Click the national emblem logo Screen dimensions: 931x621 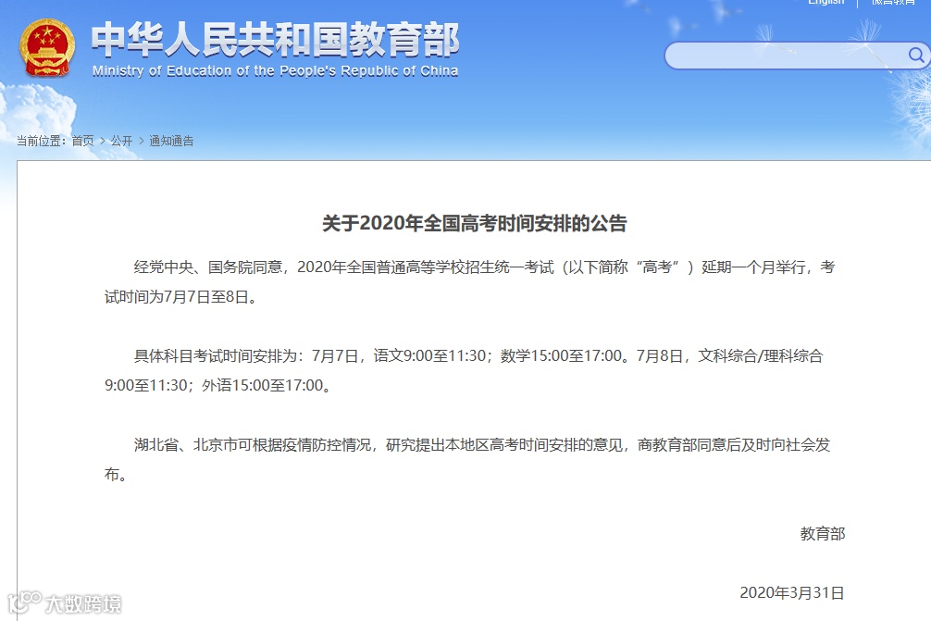[x=47, y=47]
